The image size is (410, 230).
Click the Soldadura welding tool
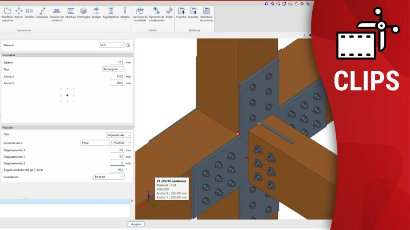click(42, 12)
